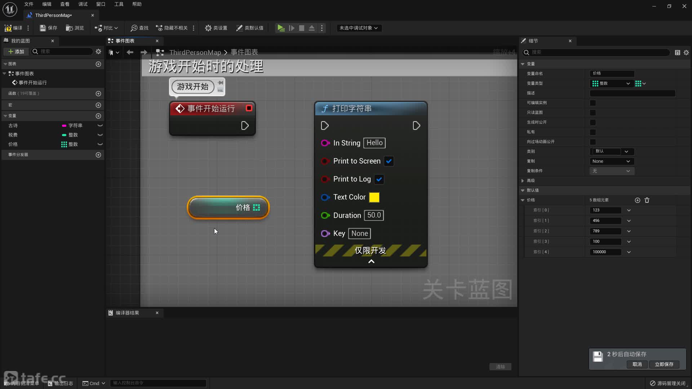
Task: Open the Tools (工具) menu
Action: 119,4
